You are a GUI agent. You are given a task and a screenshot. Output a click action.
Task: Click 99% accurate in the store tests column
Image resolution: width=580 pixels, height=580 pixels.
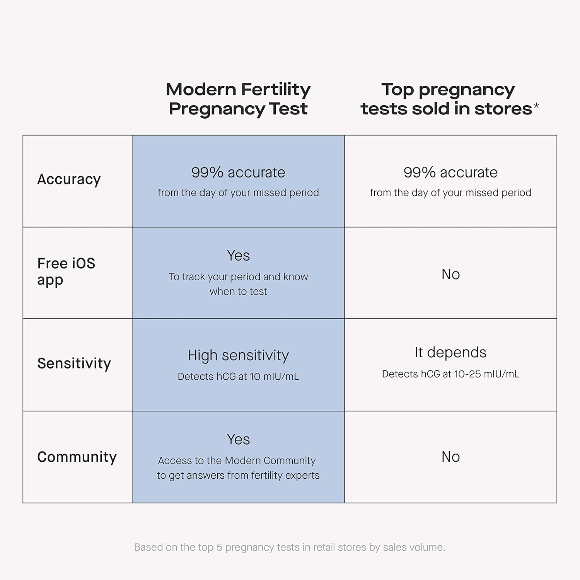450,172
